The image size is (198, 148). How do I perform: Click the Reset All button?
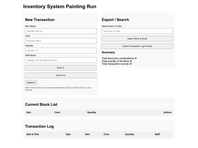[31, 83]
